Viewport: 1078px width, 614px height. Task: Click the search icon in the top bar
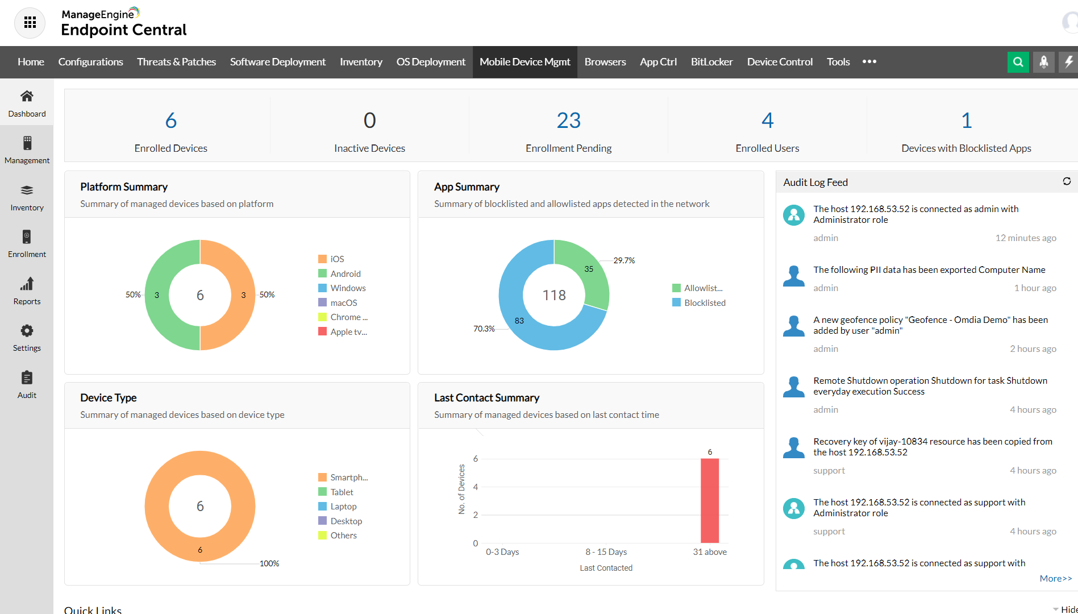tap(1018, 62)
